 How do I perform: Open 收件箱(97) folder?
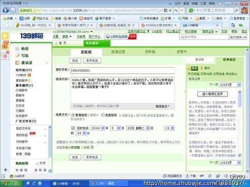(24, 70)
